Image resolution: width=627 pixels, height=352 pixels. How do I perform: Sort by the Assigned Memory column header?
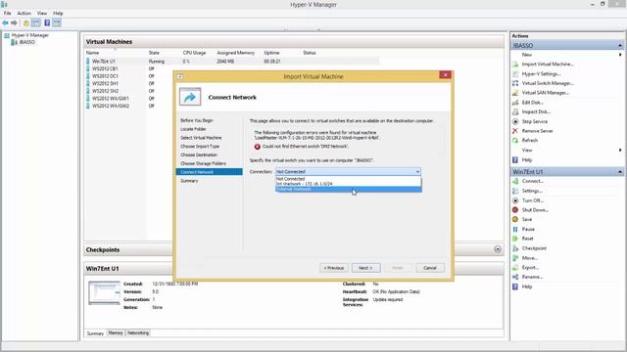coord(235,53)
